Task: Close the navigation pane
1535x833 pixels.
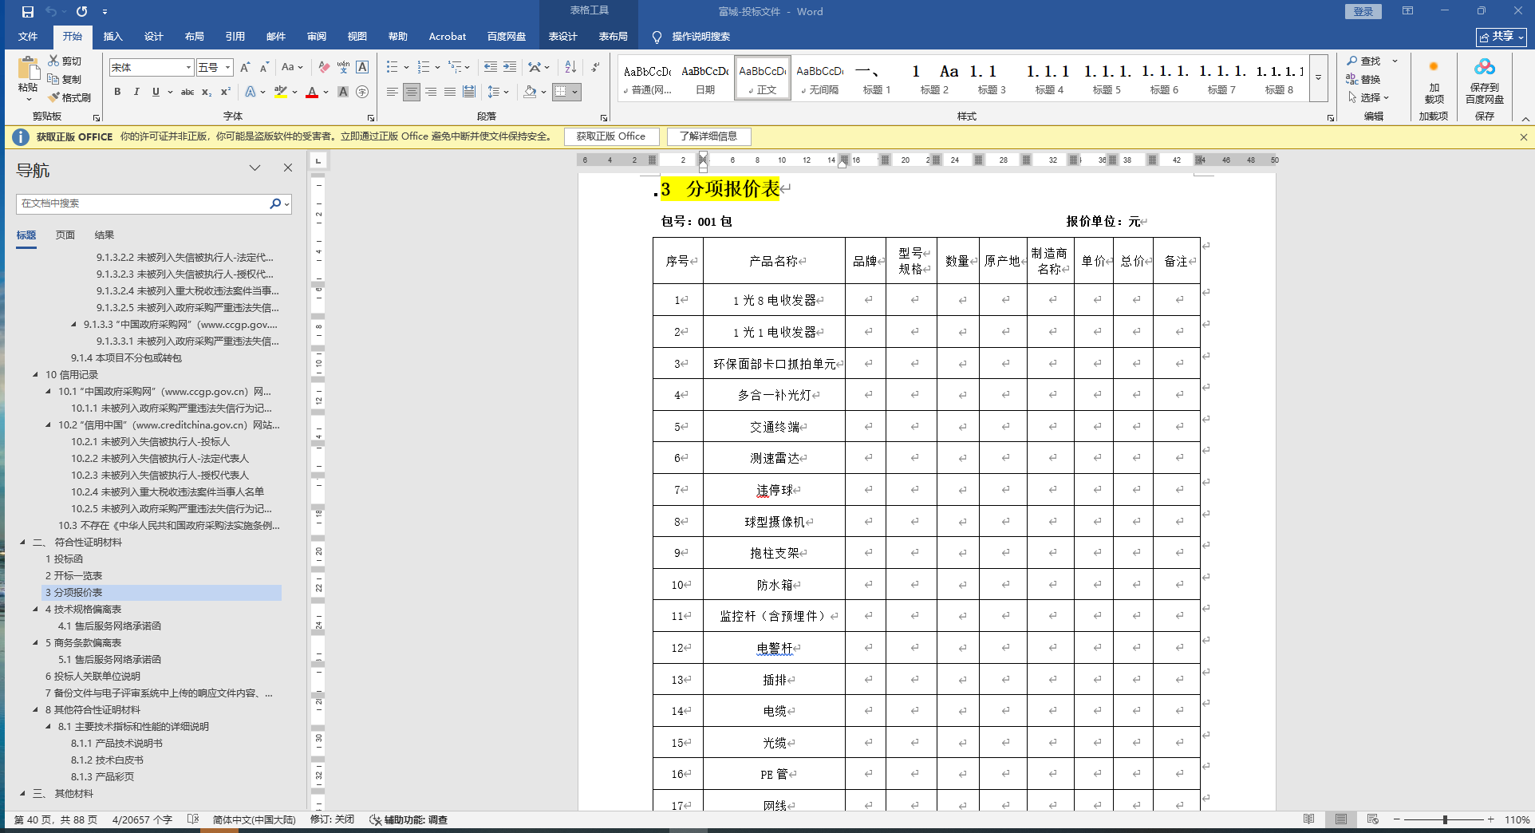Action: coord(288,168)
